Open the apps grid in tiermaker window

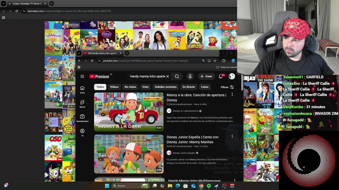[x=3, y=18]
